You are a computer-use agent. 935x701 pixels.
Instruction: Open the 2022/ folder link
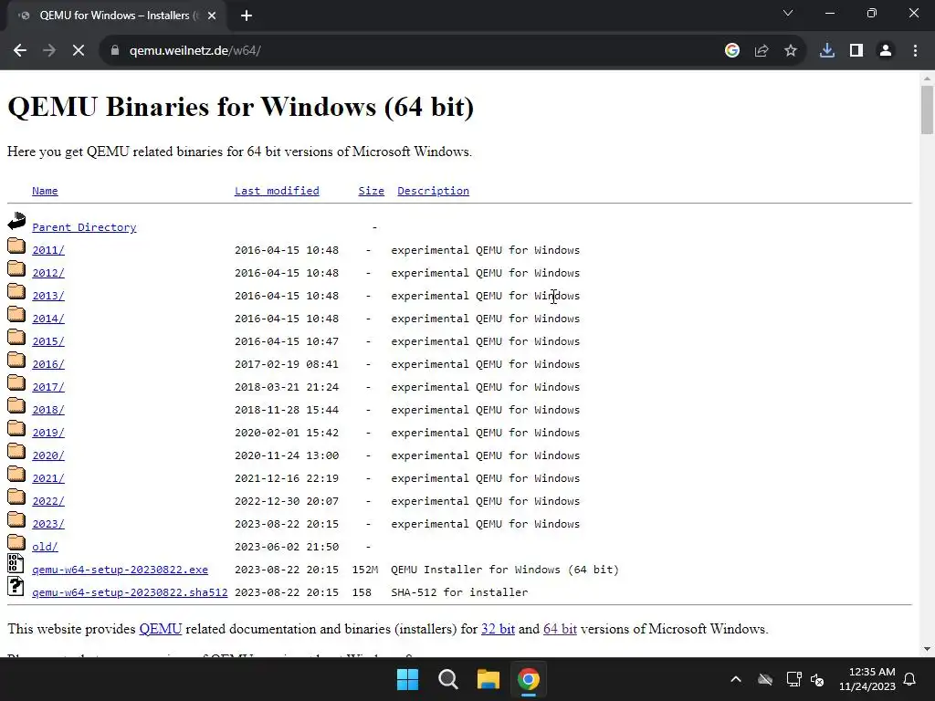click(48, 501)
